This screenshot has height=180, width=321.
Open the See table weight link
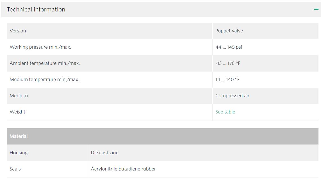(x=225, y=112)
